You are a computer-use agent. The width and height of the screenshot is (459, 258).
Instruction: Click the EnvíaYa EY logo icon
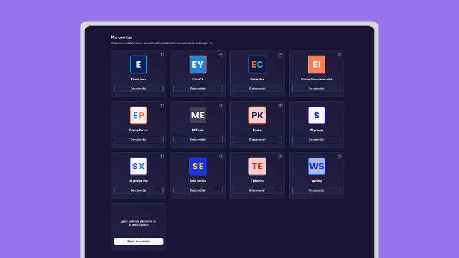click(x=198, y=64)
